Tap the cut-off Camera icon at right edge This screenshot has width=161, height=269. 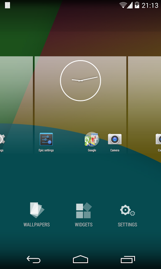click(x=158, y=142)
